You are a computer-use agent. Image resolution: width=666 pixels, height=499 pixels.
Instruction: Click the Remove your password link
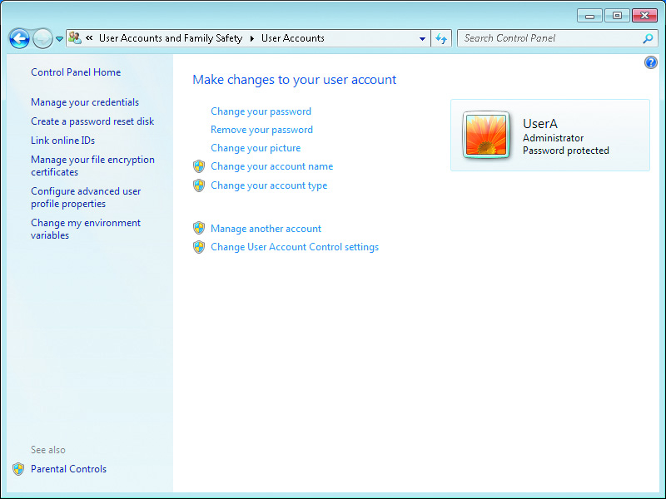point(261,130)
